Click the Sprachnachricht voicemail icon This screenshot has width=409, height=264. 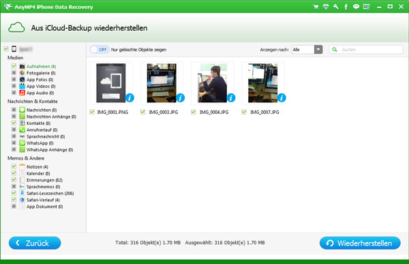[22, 136]
